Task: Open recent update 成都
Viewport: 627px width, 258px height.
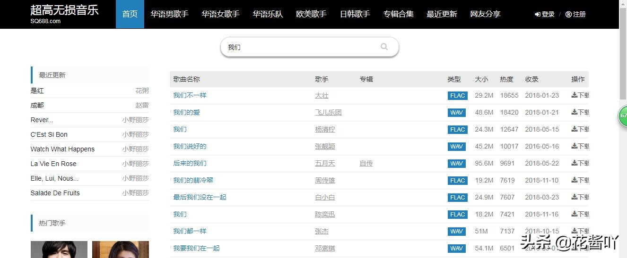Action: click(x=37, y=105)
